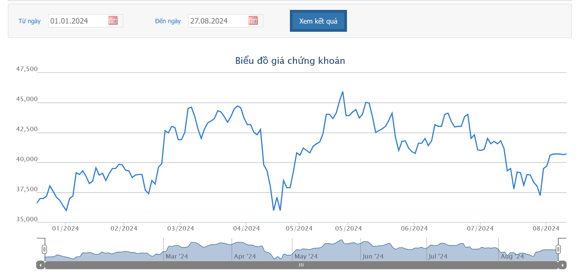The image size is (576, 279).
Task: Click the 06/2024 x-axis label
Action: (414, 228)
